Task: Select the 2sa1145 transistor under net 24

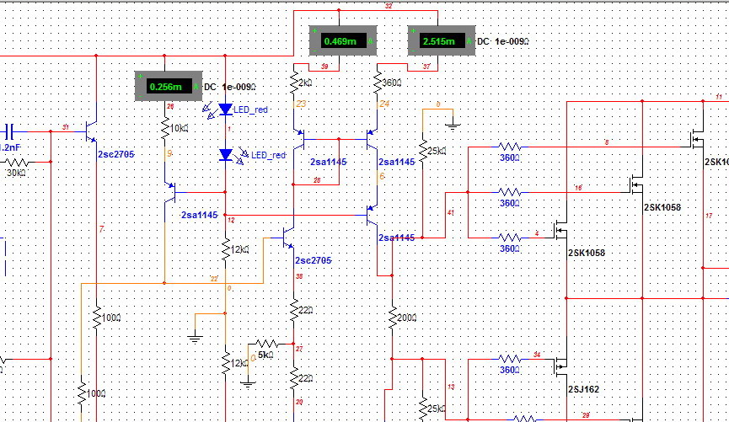Action: pyautogui.click(x=373, y=139)
